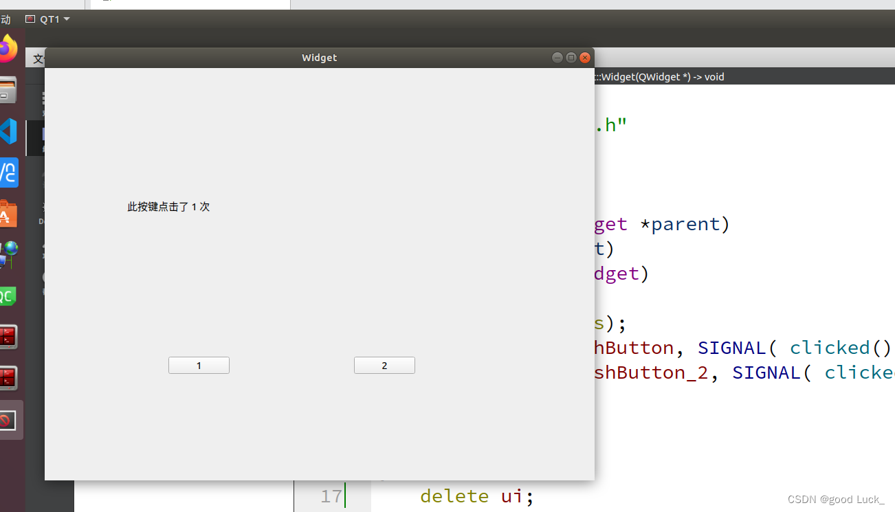Open the 活动 Activities overview
This screenshot has height=512, width=895.
(x=5, y=19)
